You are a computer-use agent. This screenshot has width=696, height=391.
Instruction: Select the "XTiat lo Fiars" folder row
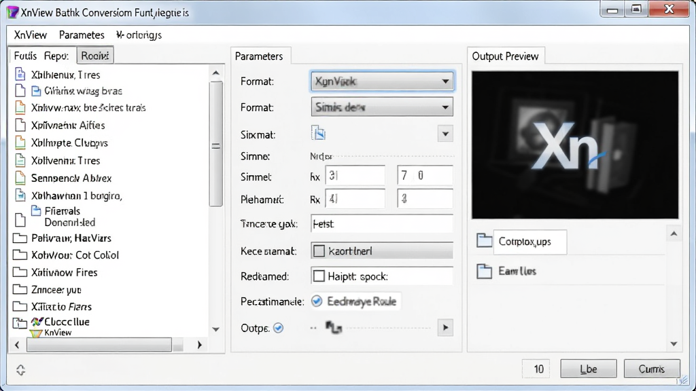pos(61,307)
